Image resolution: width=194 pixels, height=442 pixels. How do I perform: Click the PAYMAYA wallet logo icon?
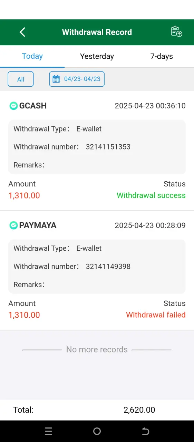[13, 225]
